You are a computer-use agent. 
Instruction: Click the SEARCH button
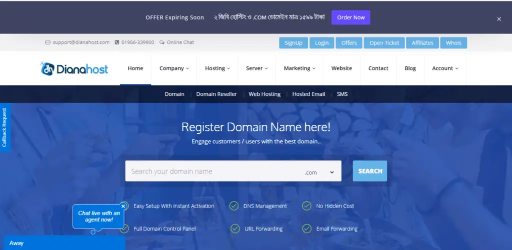pos(370,171)
